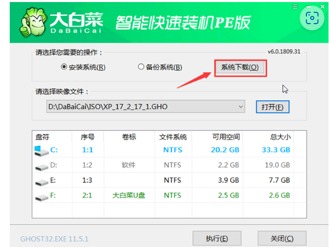The image size is (329, 247).
Task: Click the 总大小 column header
Action: pyautogui.click(x=280, y=137)
